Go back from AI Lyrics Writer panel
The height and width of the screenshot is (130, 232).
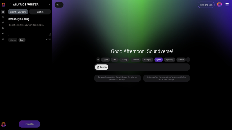click(x=10, y=5)
